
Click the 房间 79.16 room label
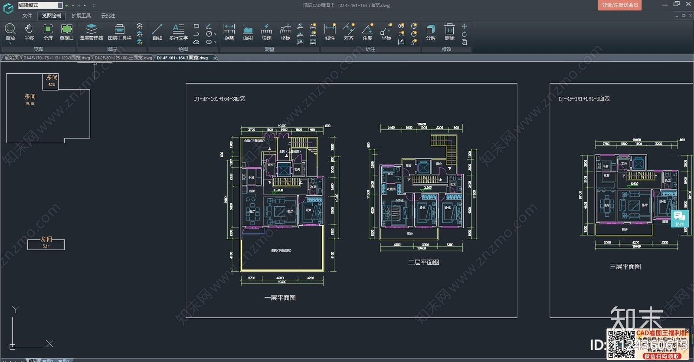click(29, 99)
